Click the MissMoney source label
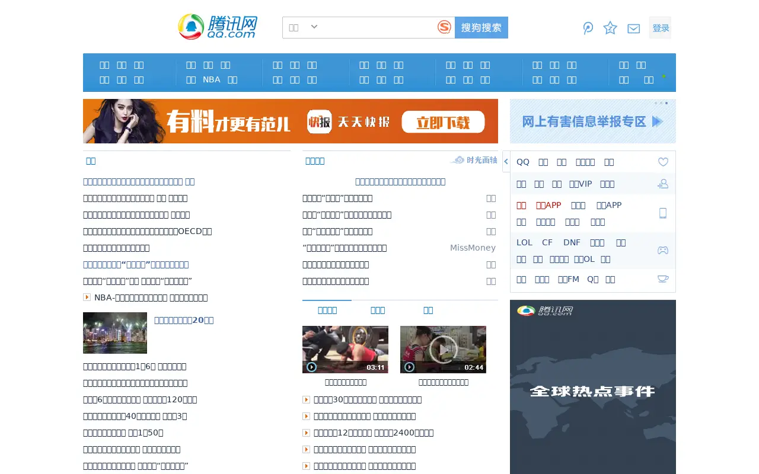Viewport: 759px width, 474px height. click(x=473, y=248)
